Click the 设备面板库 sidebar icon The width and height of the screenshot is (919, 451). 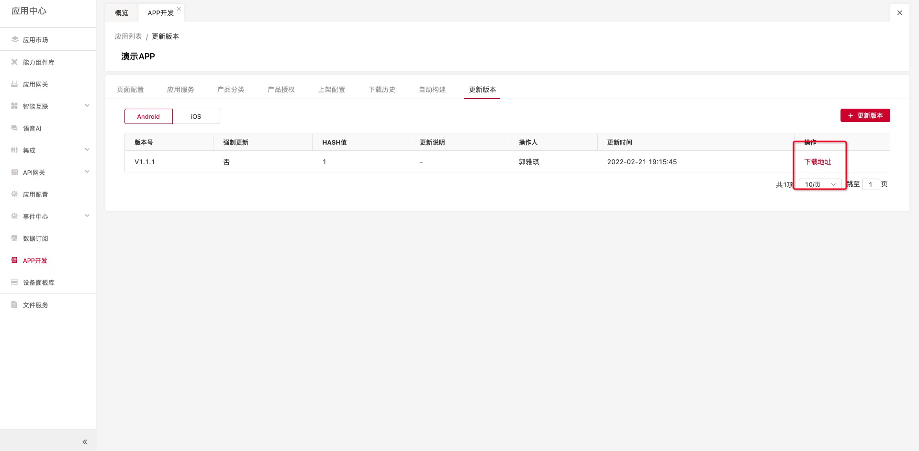coord(14,282)
